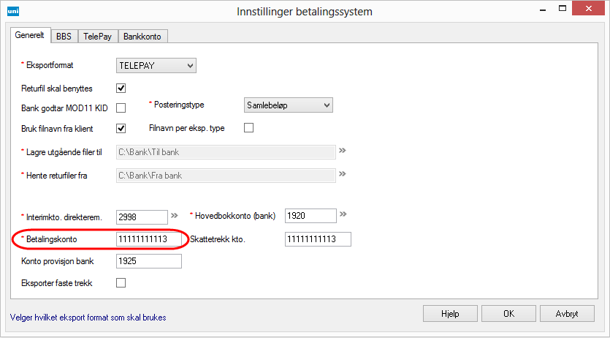610x338 pixels.
Task: Toggle Returfil skal benyttes checkbox
Action: click(x=121, y=89)
